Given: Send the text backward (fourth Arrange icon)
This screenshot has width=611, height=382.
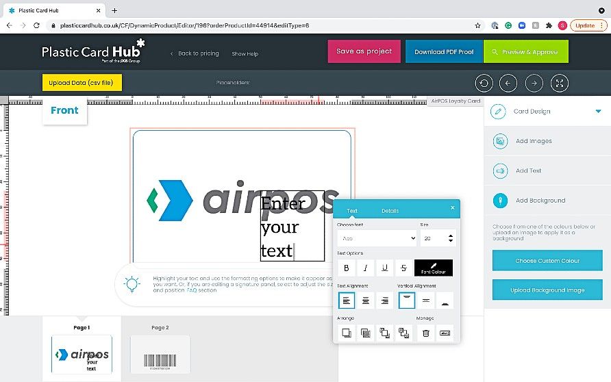Looking at the screenshot, I should (403, 333).
